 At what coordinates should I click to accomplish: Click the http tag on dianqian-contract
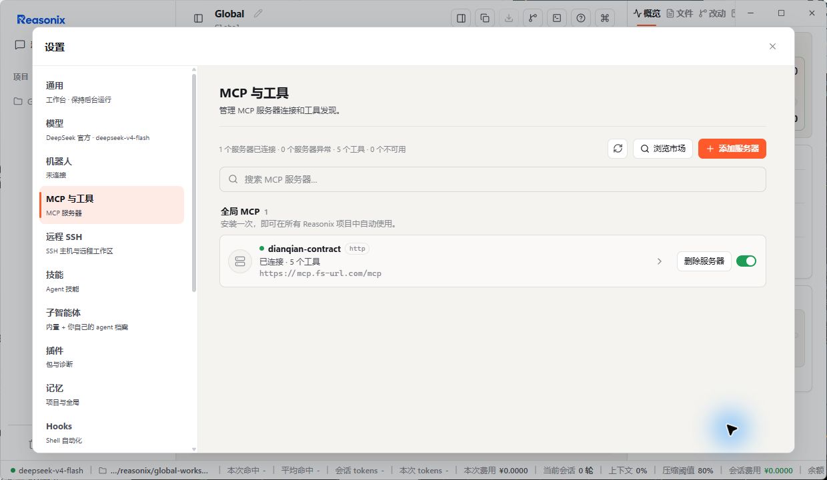357,249
